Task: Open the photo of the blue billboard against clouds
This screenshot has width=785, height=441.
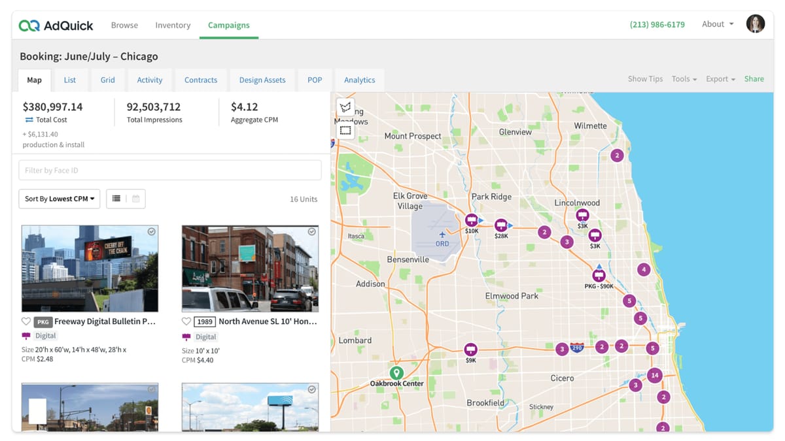Action: pyautogui.click(x=250, y=407)
